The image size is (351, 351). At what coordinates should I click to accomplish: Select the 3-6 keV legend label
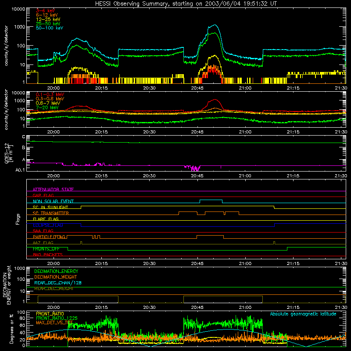[45, 11]
